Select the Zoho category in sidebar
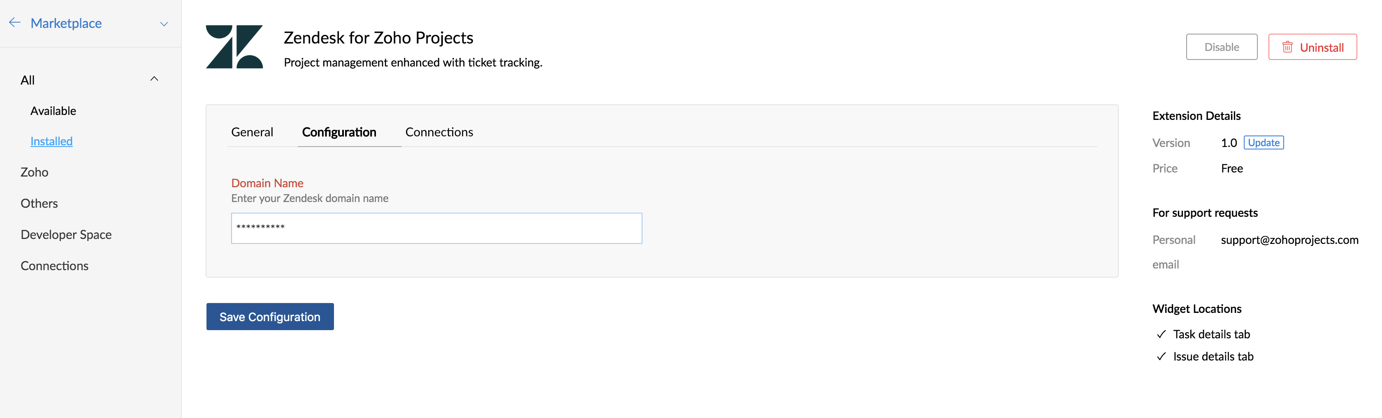Screen dimensions: 1382x418 pyautogui.click(x=34, y=172)
